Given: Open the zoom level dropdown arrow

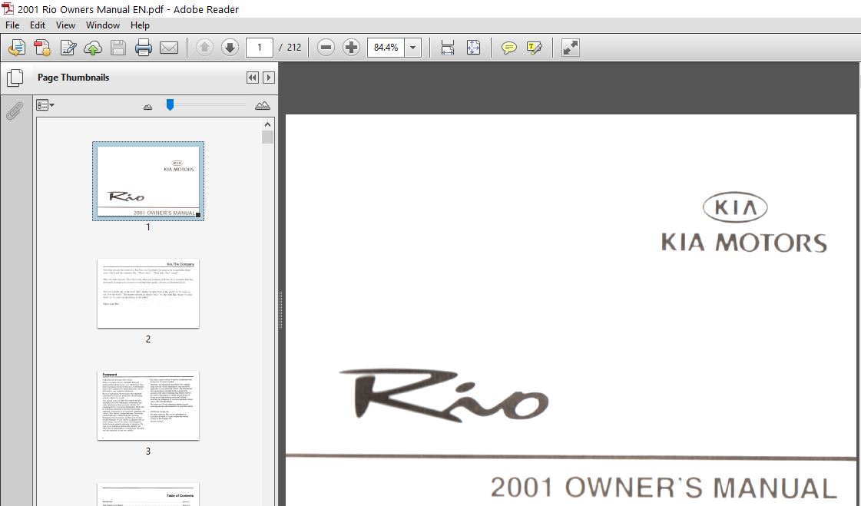Looking at the screenshot, I should click(413, 48).
